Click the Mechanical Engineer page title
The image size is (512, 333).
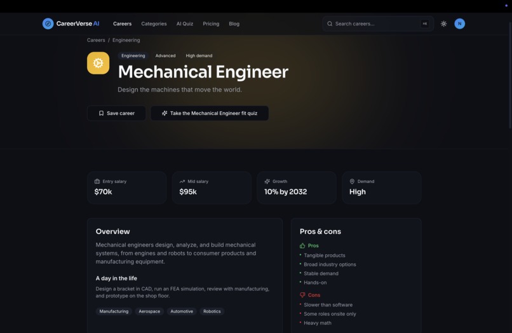pos(203,72)
